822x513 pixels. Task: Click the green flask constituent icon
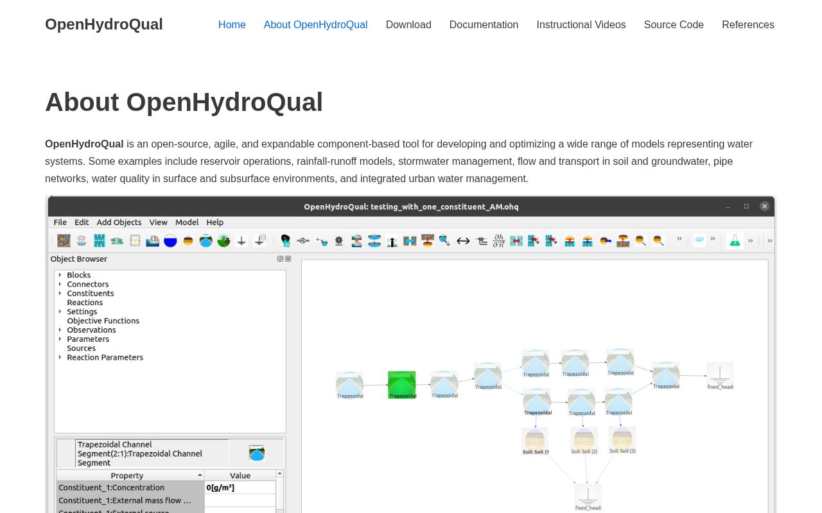pos(735,240)
